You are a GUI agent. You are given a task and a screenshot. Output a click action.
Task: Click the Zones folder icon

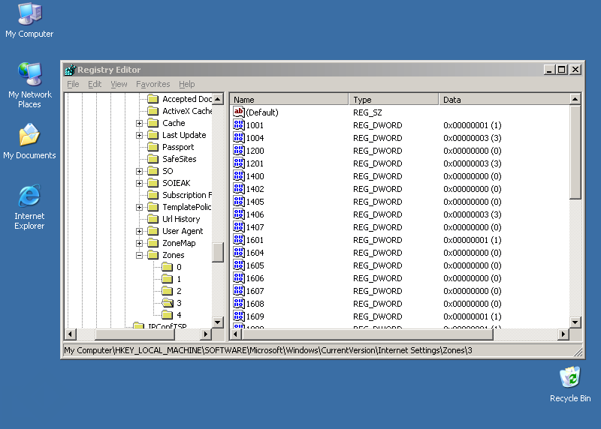(153, 255)
